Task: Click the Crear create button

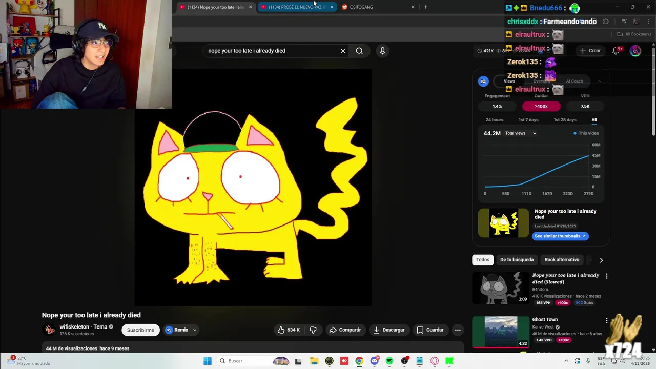Action: point(590,51)
